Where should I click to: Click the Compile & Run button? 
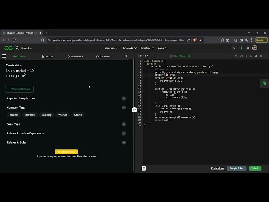click(x=237, y=168)
